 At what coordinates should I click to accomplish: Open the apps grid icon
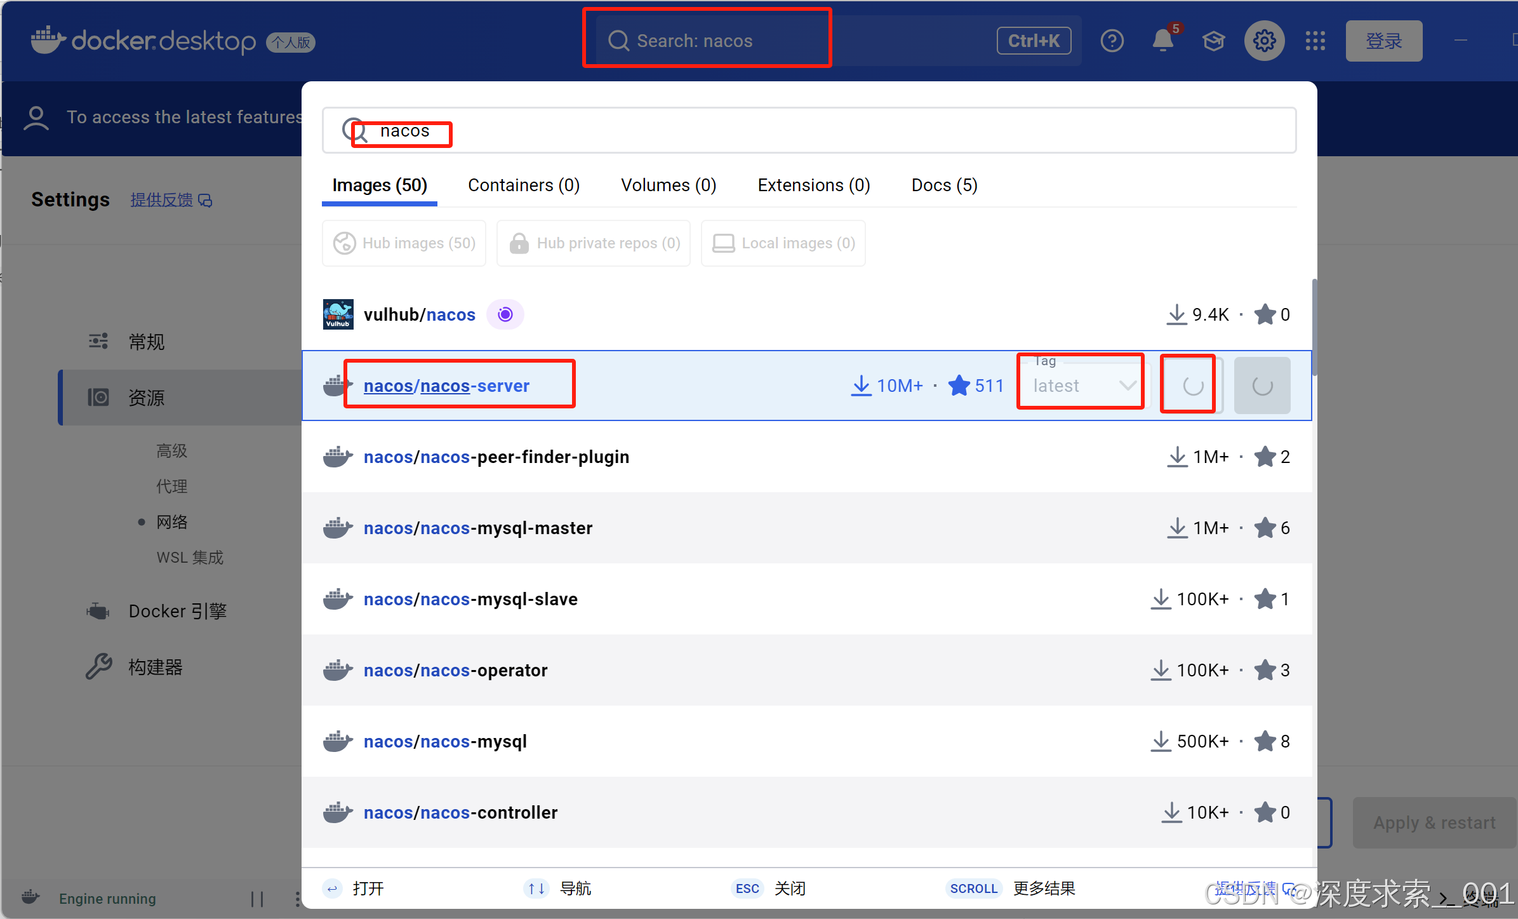click(1315, 41)
